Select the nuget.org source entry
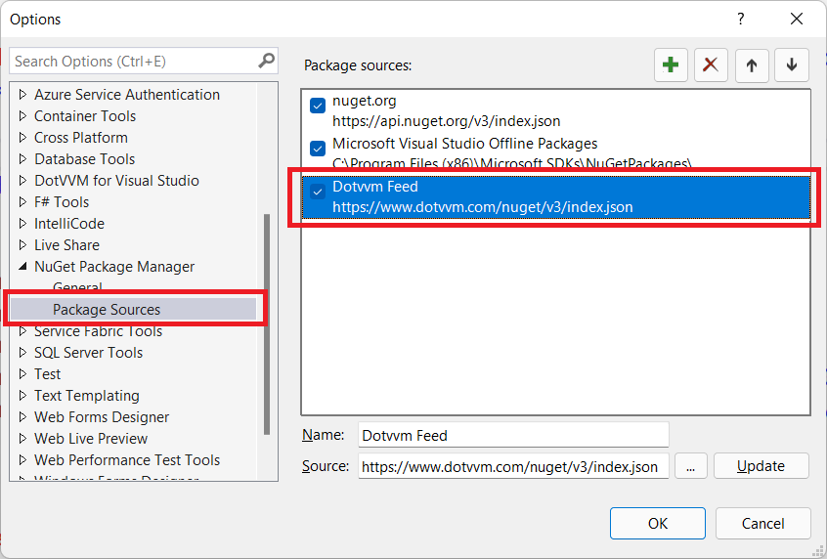Image resolution: width=827 pixels, height=559 pixels. point(556,111)
